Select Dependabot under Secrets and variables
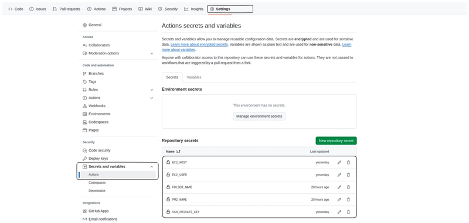 97,191
